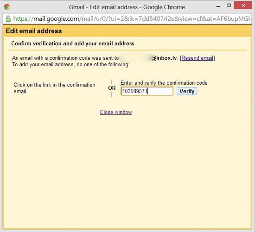Click the Chrome logo in title bar
The image size is (255, 232).
pos(7,7)
